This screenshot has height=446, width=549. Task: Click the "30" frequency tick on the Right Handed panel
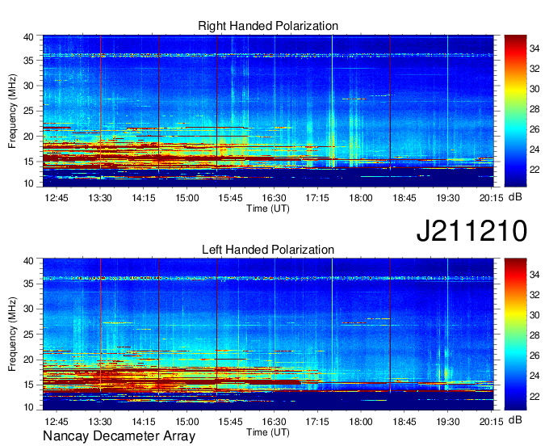coord(28,86)
